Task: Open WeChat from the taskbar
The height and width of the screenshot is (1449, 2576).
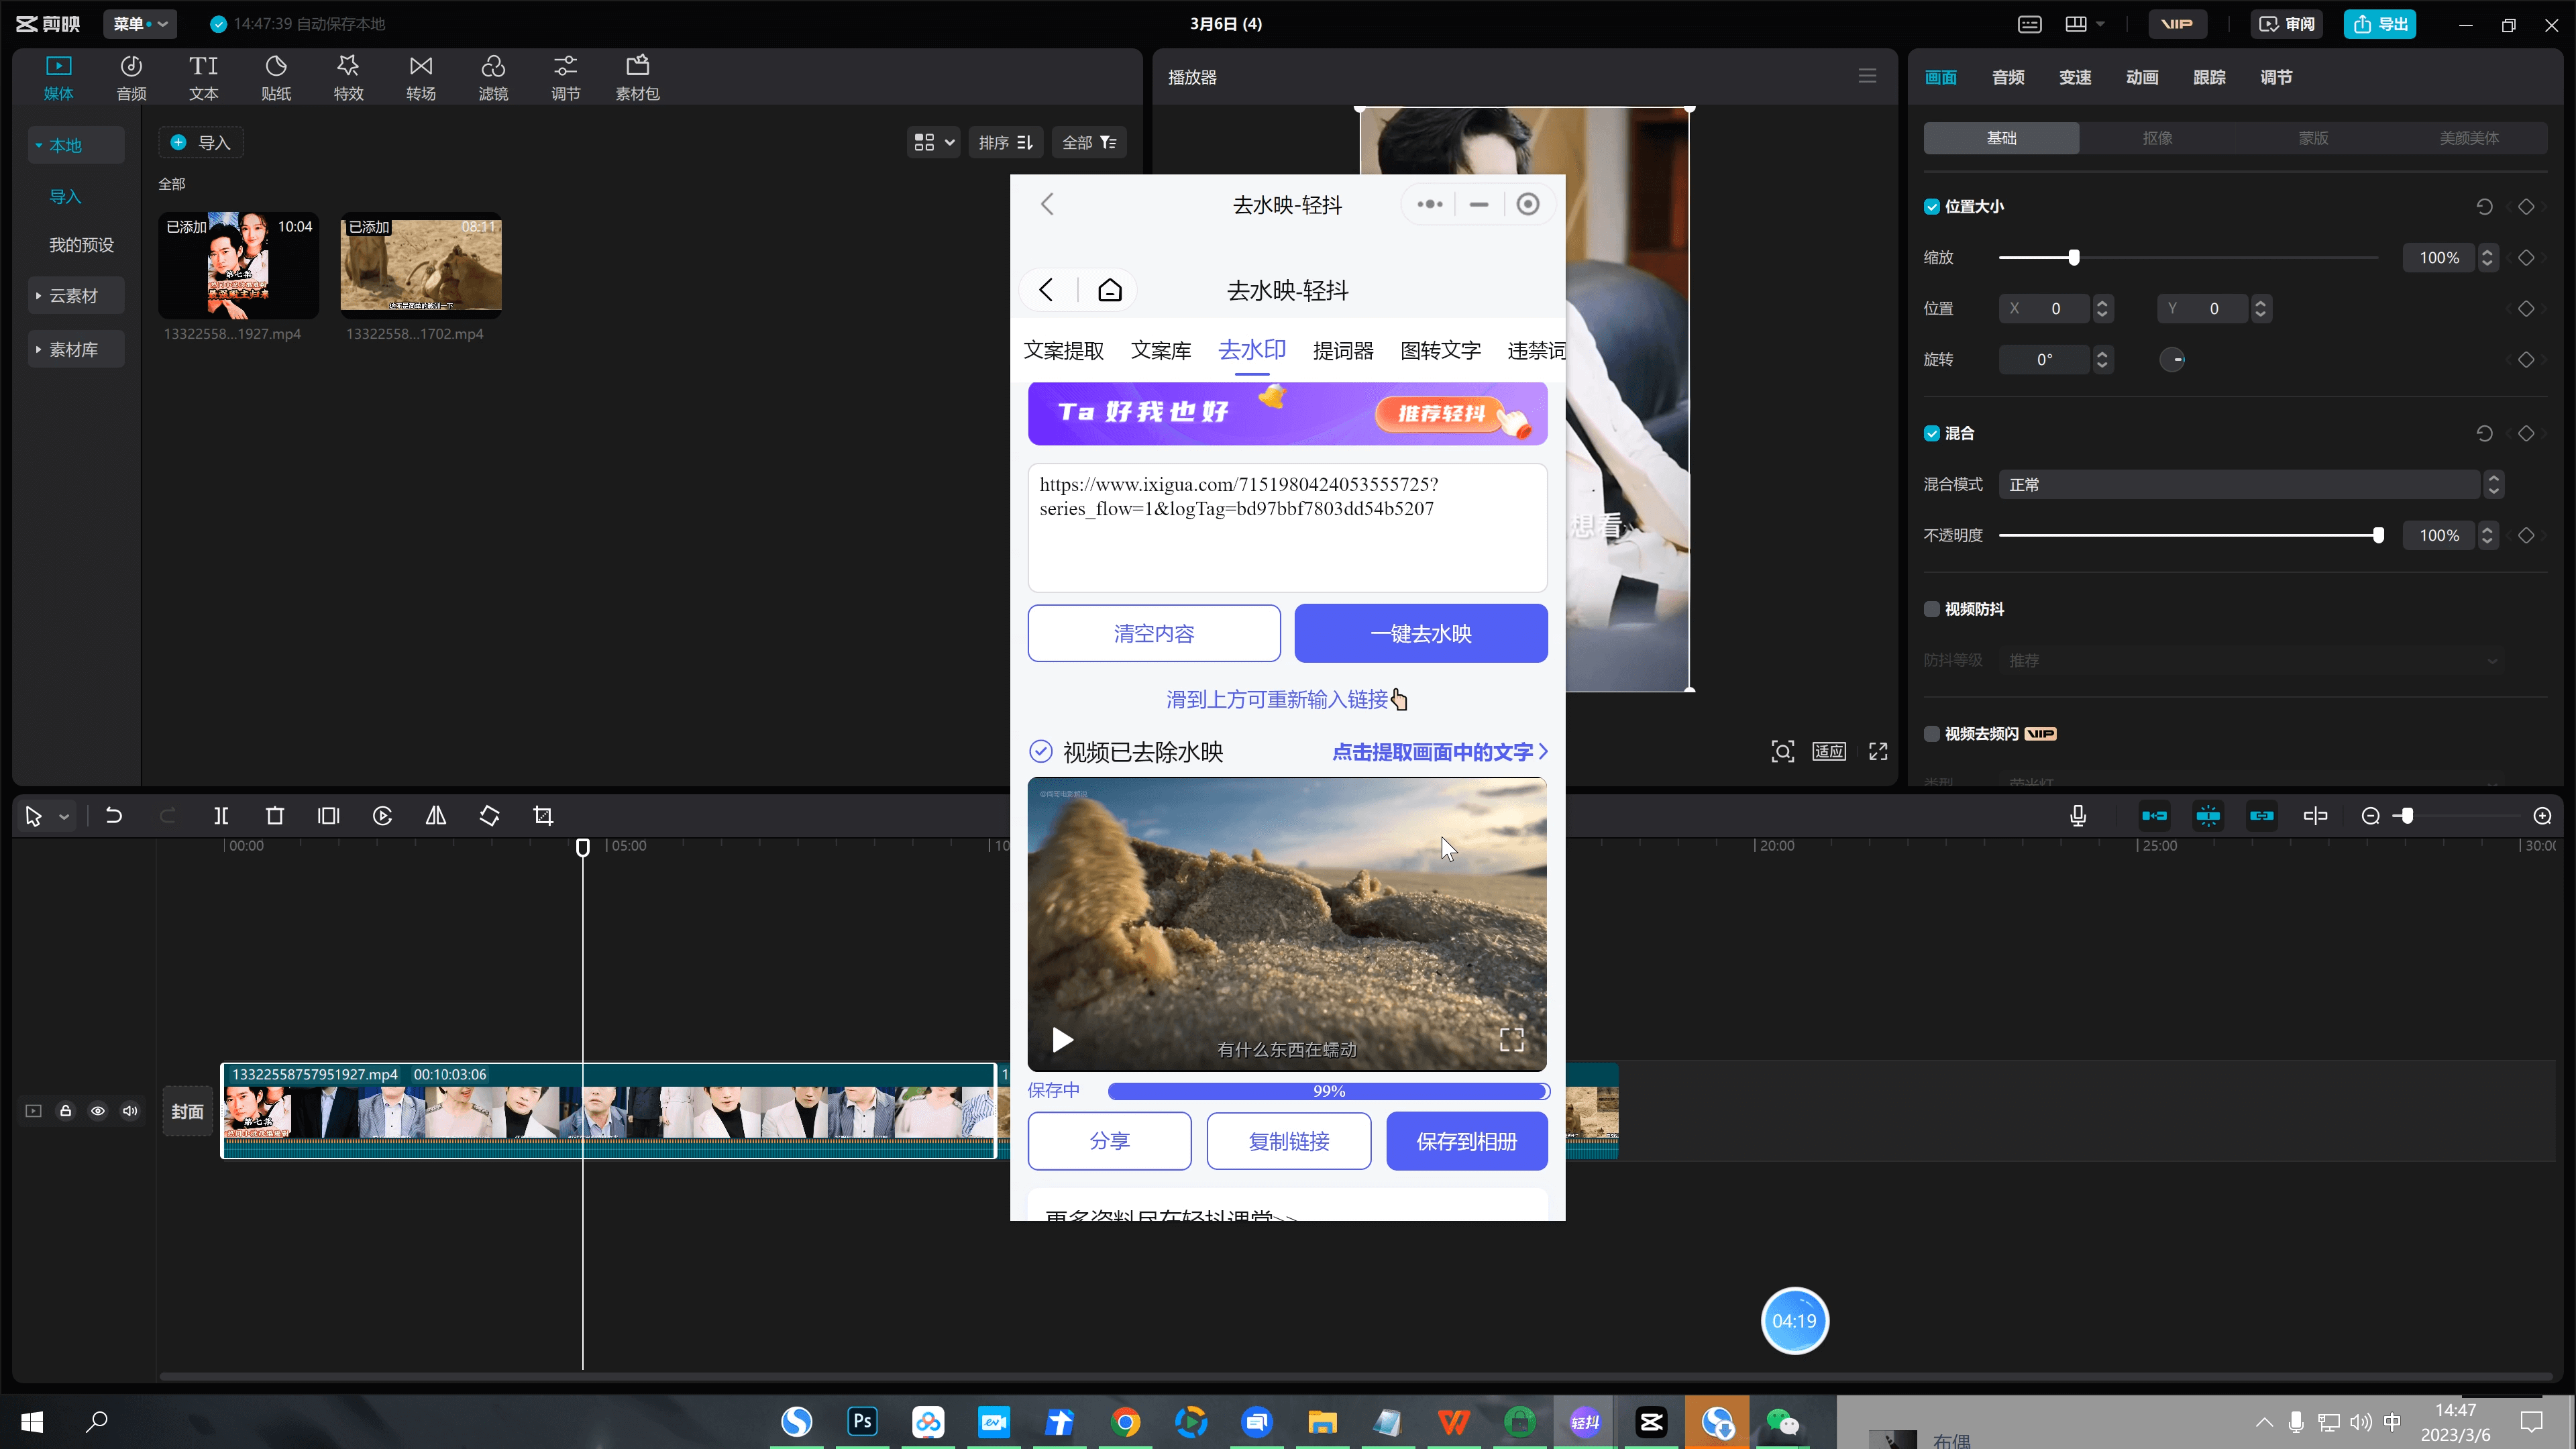Action: pyautogui.click(x=1782, y=1421)
